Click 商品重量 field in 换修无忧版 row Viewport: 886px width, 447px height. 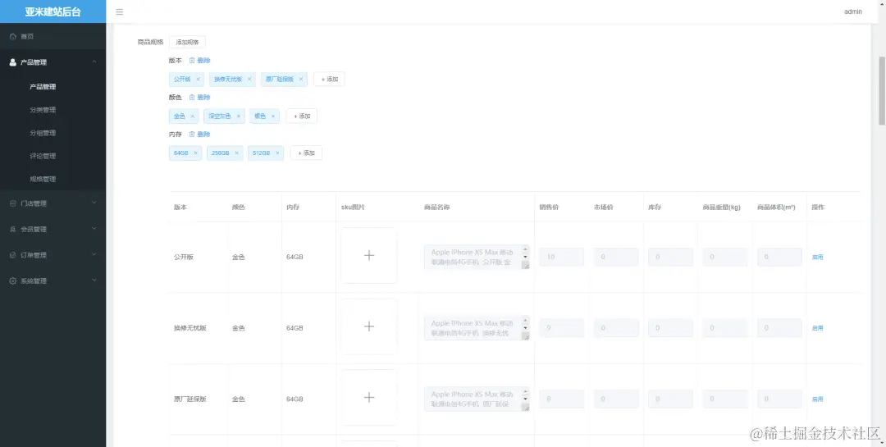[725, 328]
